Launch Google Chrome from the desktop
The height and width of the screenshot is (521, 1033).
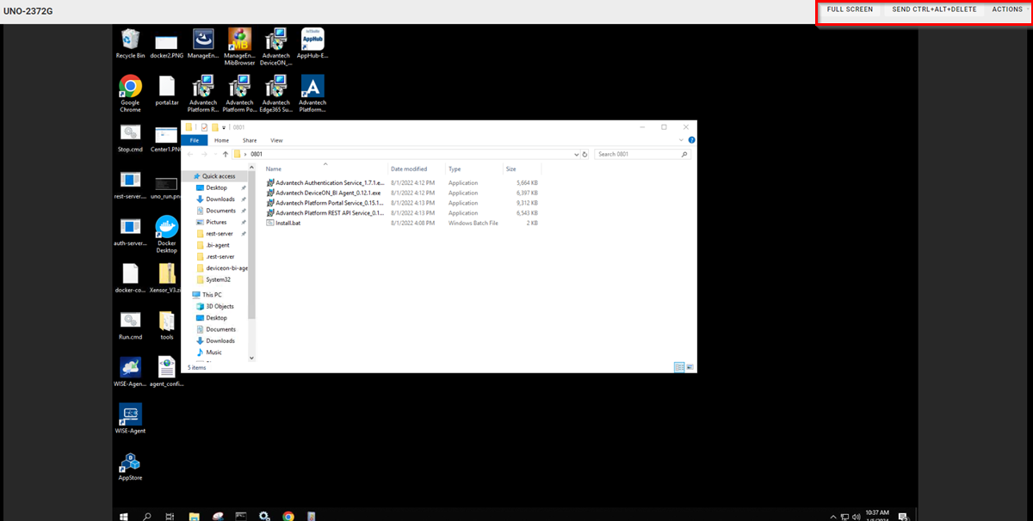[x=130, y=86]
